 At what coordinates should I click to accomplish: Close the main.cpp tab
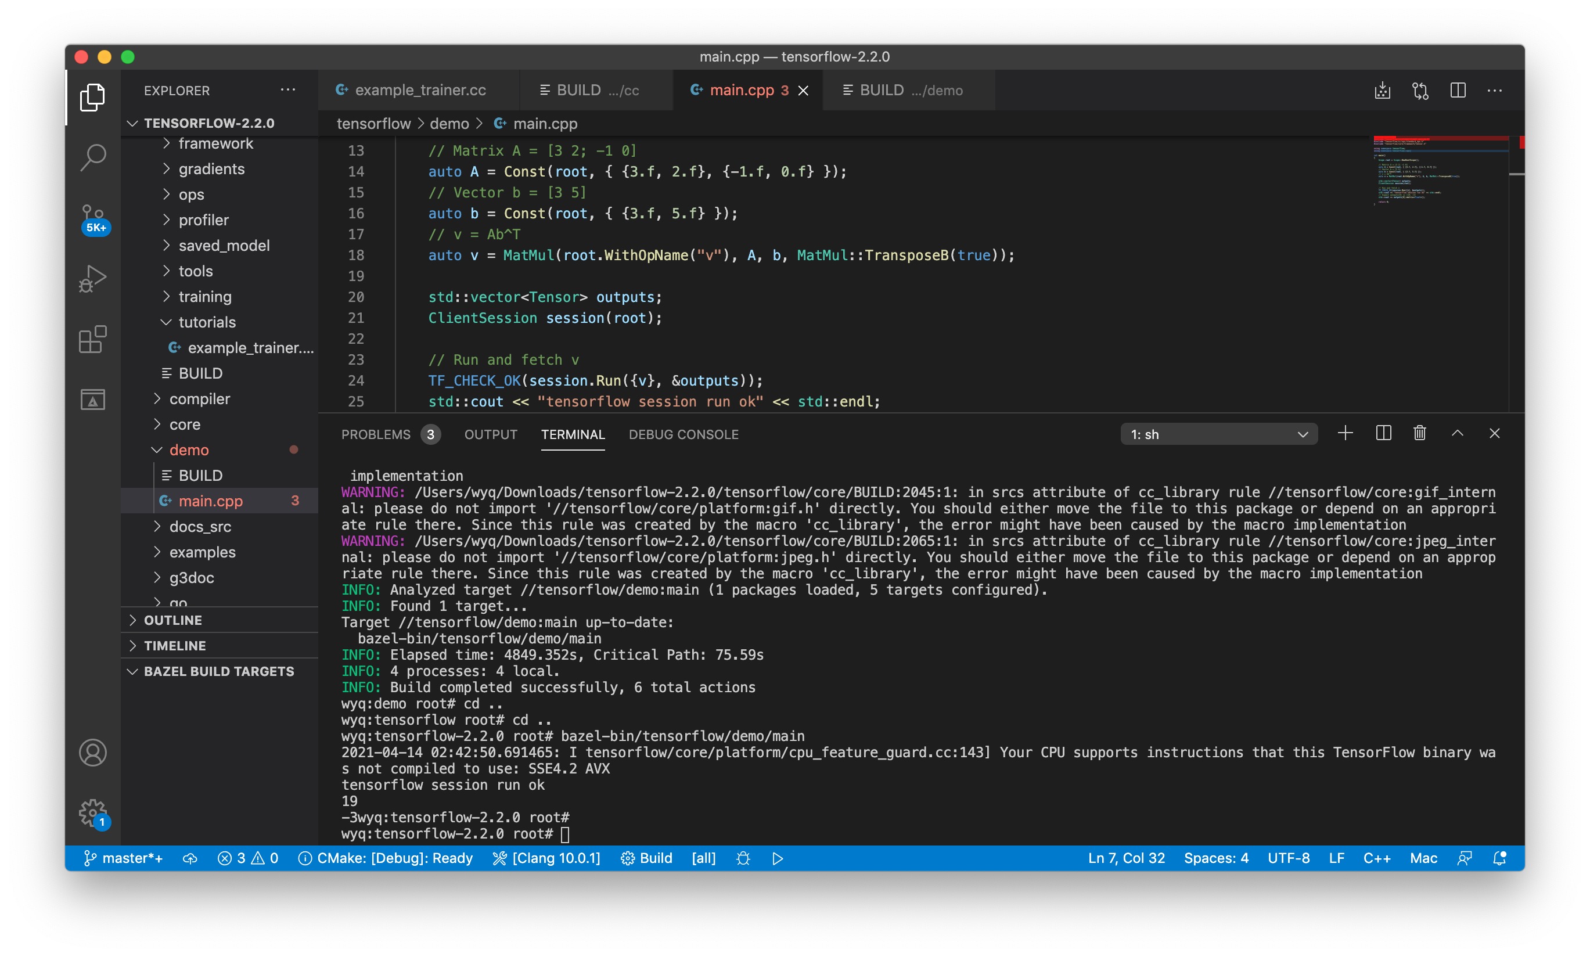803,91
